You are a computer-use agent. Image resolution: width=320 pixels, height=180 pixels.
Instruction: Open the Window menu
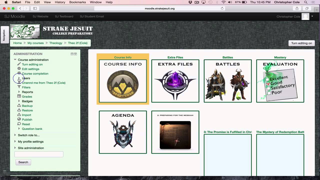[96, 2]
